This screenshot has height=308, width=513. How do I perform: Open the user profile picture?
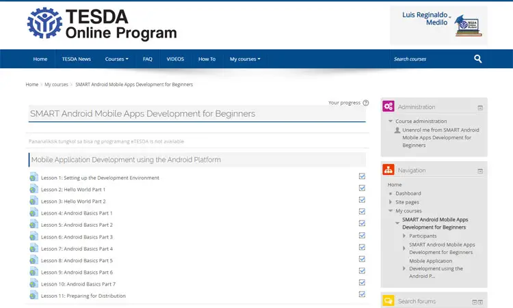pos(469,25)
